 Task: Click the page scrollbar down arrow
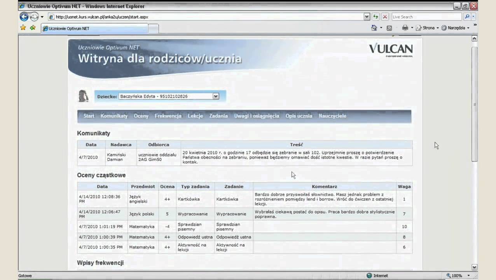[474, 267]
